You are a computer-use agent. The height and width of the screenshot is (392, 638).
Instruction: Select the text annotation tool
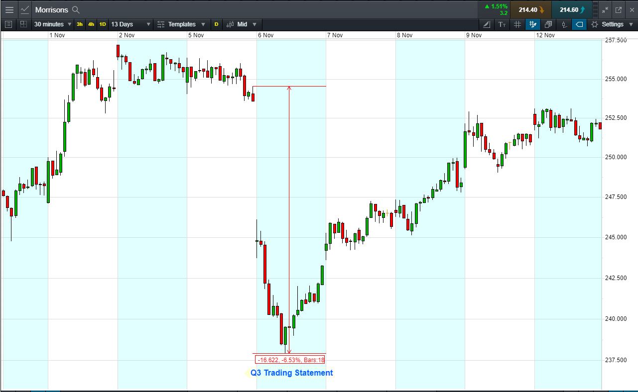coord(502,24)
